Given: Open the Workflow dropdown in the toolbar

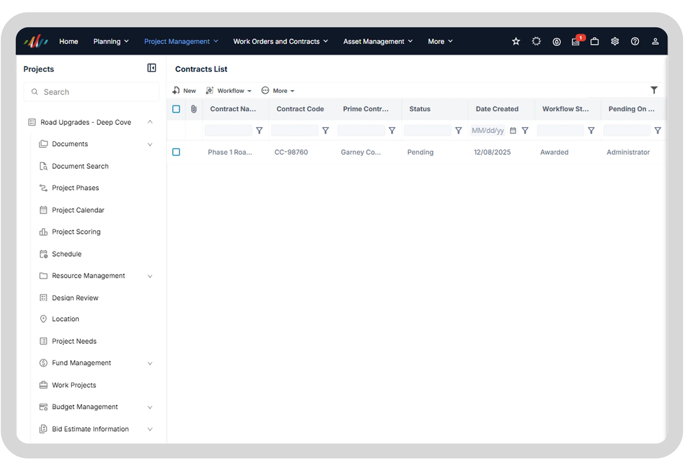Looking at the screenshot, I should 229,91.
